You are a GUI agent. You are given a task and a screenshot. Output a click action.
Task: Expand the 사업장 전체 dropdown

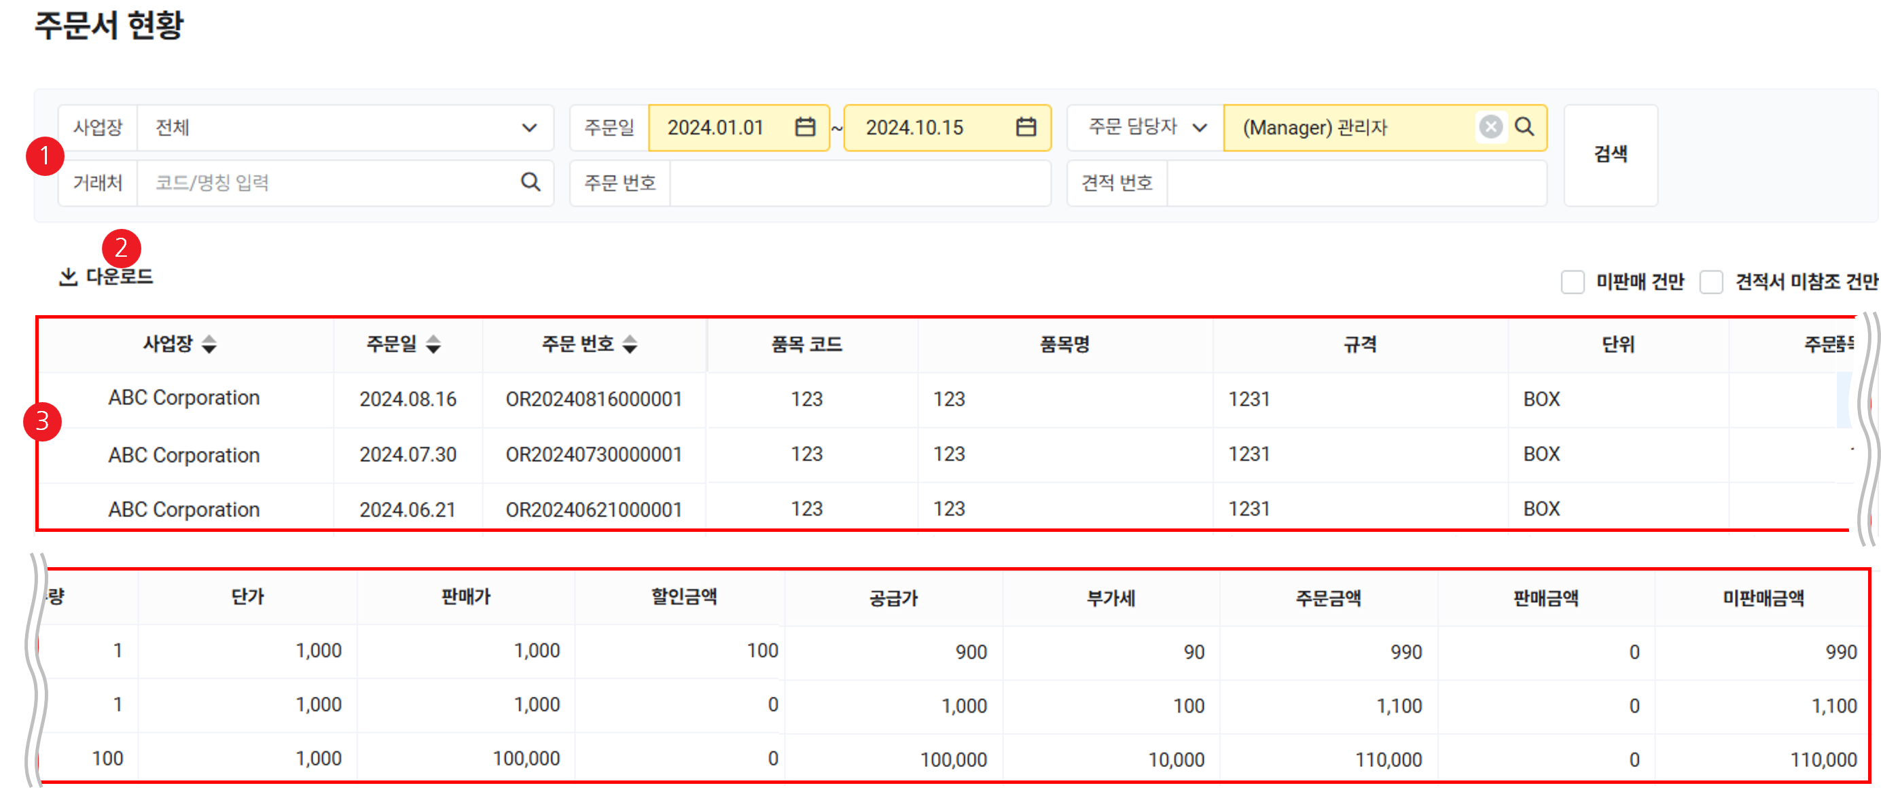(529, 128)
